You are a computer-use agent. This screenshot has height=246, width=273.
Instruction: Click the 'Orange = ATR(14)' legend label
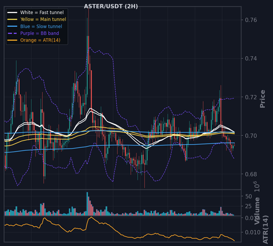(x=40, y=40)
